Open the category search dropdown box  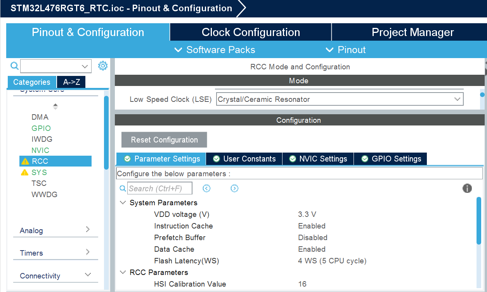point(56,66)
